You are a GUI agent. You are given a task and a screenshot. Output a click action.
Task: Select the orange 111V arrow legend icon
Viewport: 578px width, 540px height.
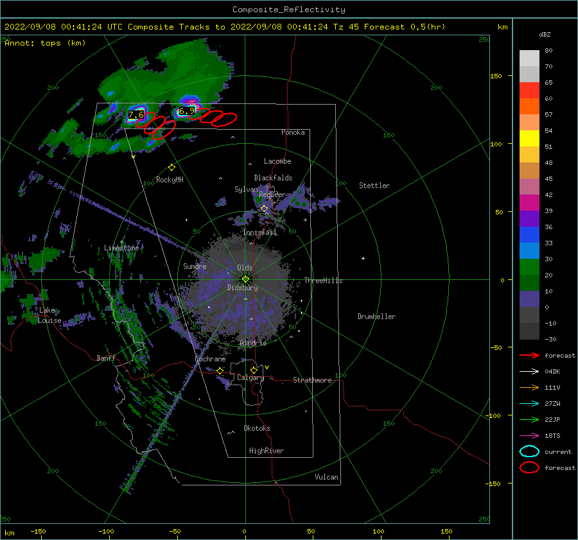pyautogui.click(x=529, y=387)
